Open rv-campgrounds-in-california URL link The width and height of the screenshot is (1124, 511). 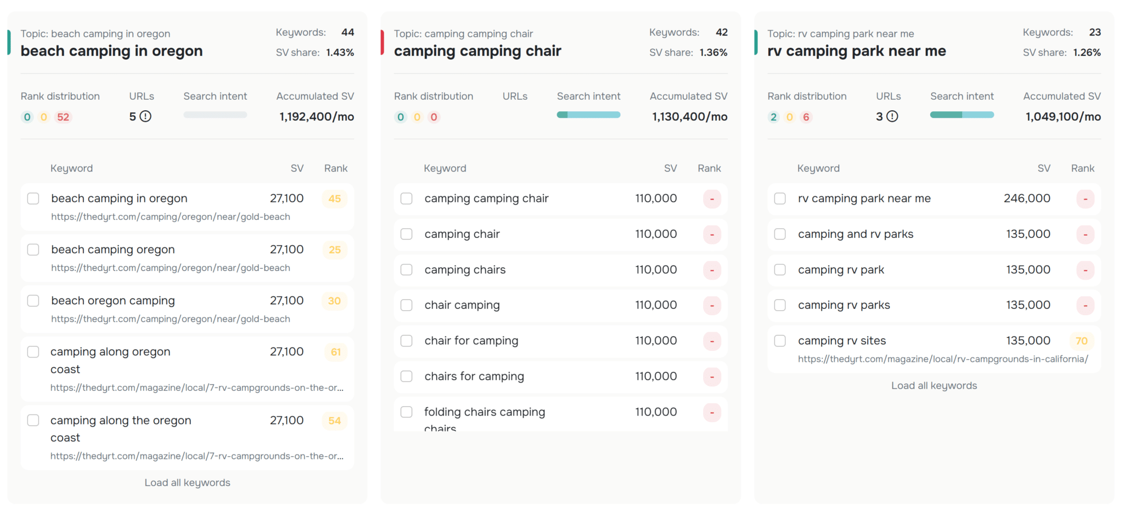pos(942,359)
